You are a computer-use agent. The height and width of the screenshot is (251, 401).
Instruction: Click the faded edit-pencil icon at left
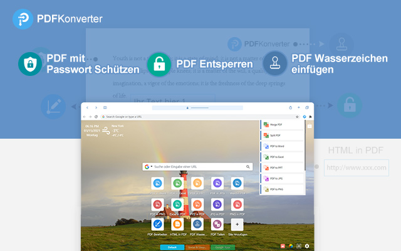click(x=53, y=107)
